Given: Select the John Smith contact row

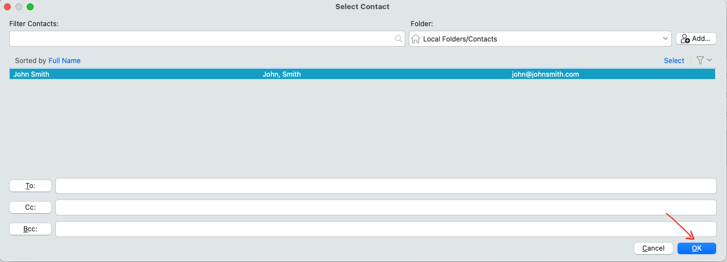Looking at the screenshot, I should [362, 74].
